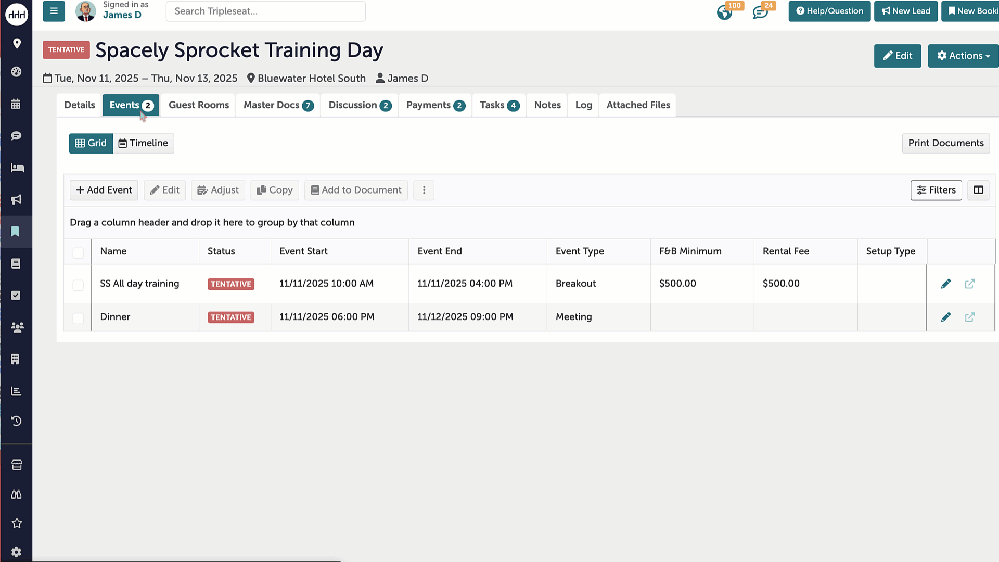Image resolution: width=999 pixels, height=562 pixels.
Task: Open the people contacts sidebar icon
Action: tap(17, 327)
